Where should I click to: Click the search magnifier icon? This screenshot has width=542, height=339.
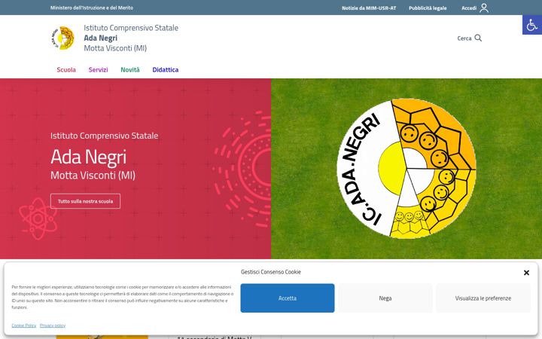pyautogui.click(x=478, y=38)
